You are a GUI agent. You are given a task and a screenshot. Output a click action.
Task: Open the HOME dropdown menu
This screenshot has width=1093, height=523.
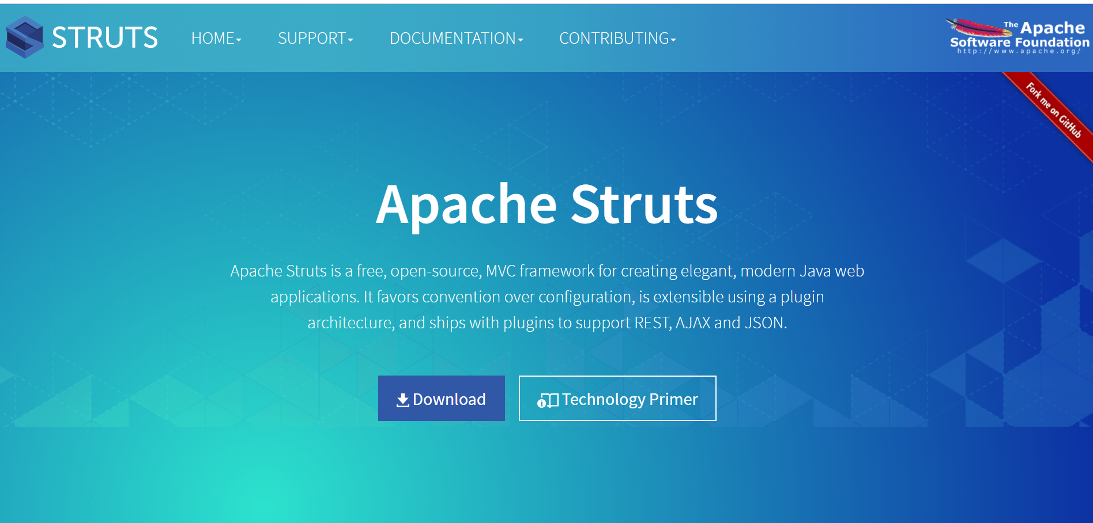pos(216,38)
